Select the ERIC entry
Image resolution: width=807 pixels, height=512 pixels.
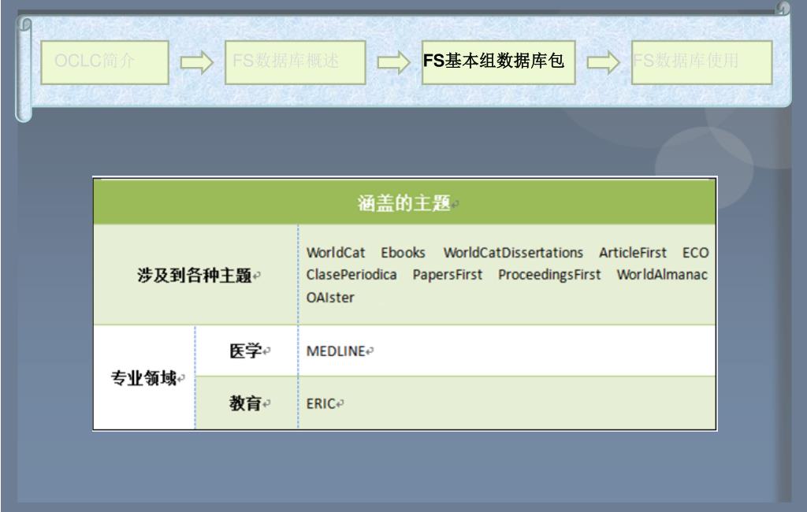[321, 403]
